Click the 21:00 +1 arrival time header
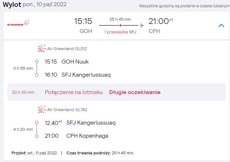The width and height of the screenshot is (230, 162). (160, 21)
